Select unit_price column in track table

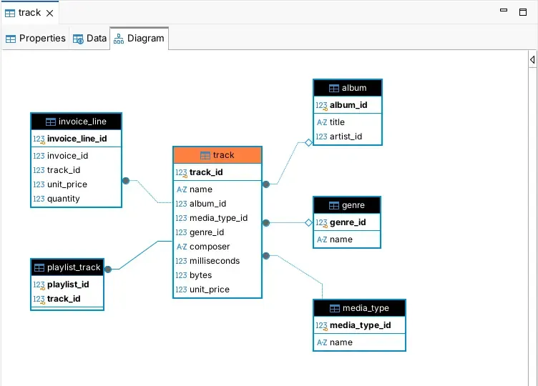[x=217, y=289]
